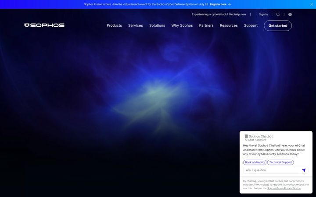
Task: Open the Services menu
Action: pos(136,25)
